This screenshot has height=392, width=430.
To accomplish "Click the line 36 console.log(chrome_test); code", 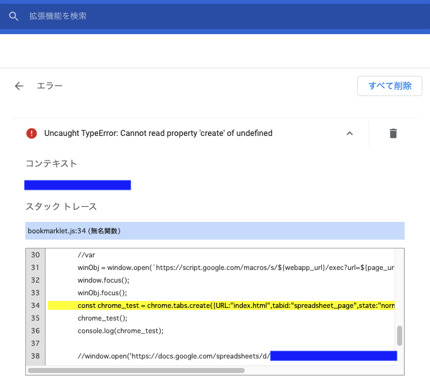I will 120,331.
